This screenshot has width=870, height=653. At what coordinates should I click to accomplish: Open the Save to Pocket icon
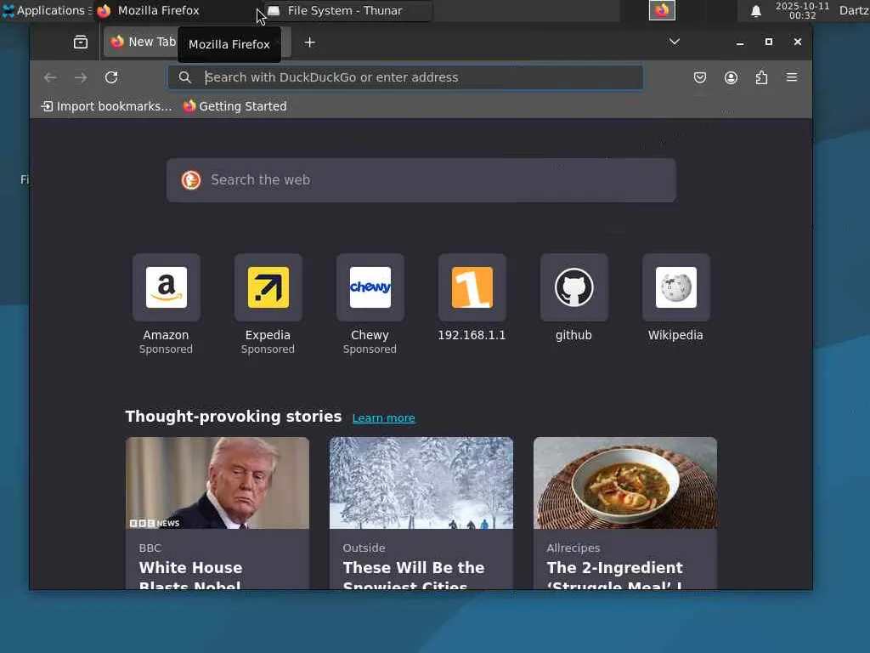tap(700, 77)
